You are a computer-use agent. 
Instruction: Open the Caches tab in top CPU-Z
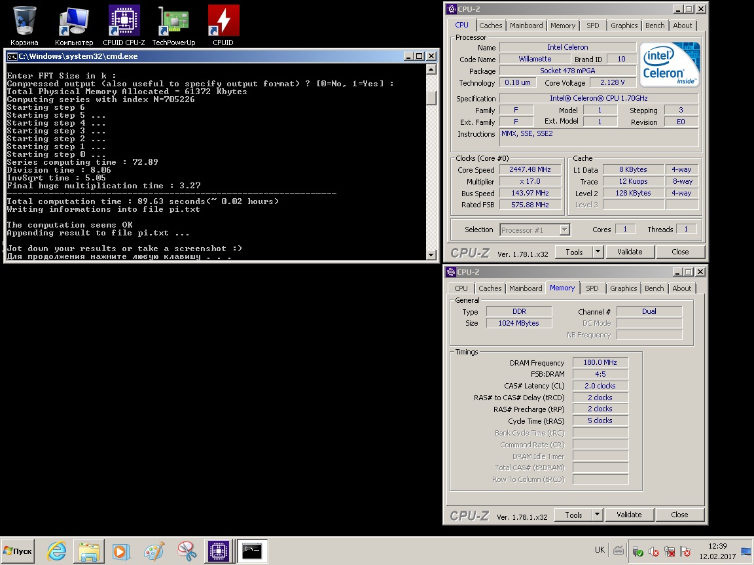[490, 26]
